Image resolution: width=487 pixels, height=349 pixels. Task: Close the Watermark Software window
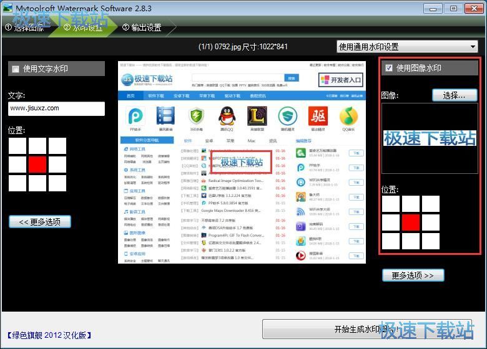point(474,8)
